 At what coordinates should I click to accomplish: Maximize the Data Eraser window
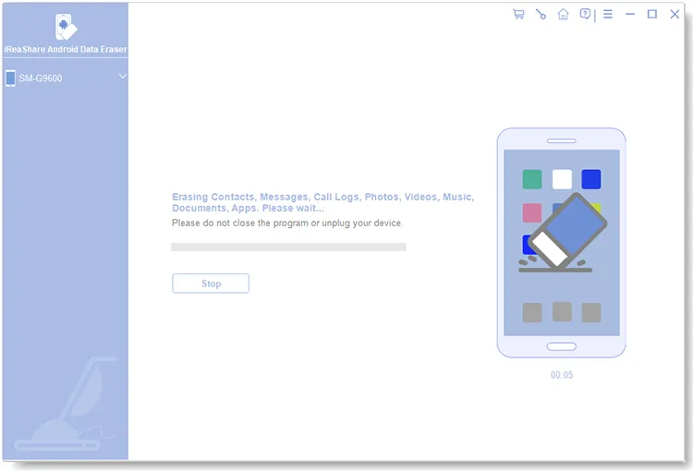pos(652,14)
